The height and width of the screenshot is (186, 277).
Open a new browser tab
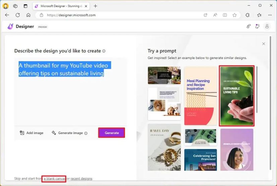point(95,6)
